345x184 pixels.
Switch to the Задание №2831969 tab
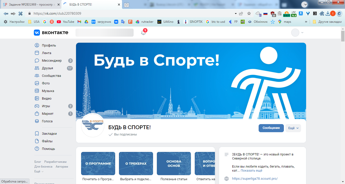[x=30, y=5]
